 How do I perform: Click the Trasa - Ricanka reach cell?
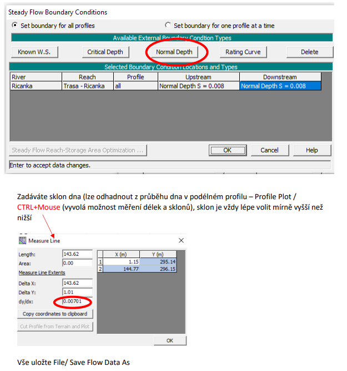(x=87, y=86)
